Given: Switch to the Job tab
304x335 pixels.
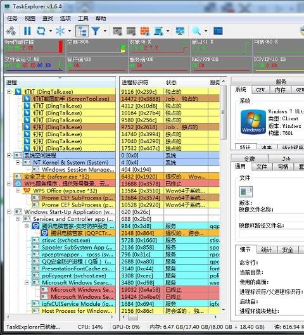Looking at the screenshot, I should (x=286, y=159).
